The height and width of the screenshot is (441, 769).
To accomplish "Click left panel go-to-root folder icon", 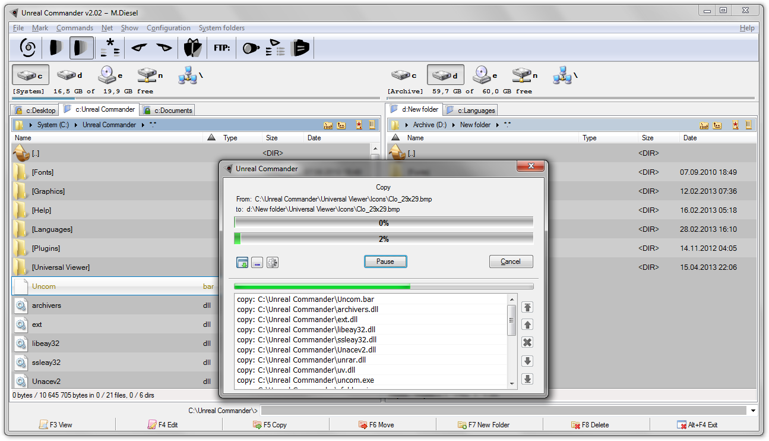I will click(328, 125).
